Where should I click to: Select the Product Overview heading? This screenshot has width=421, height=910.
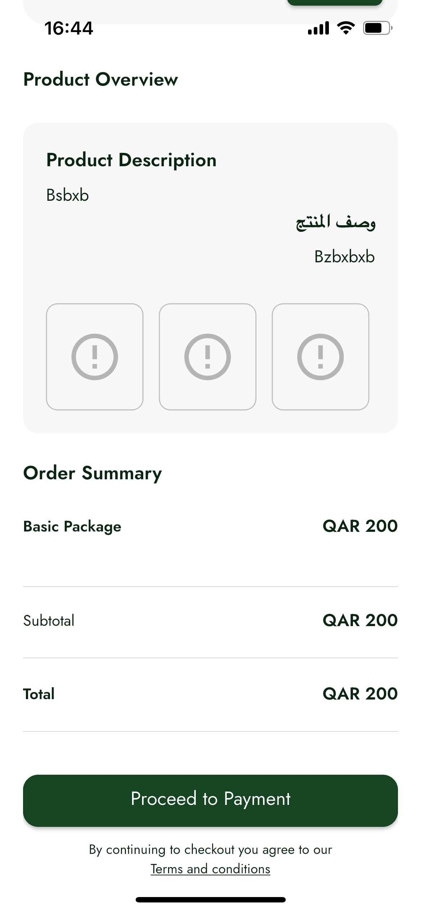coord(101,79)
